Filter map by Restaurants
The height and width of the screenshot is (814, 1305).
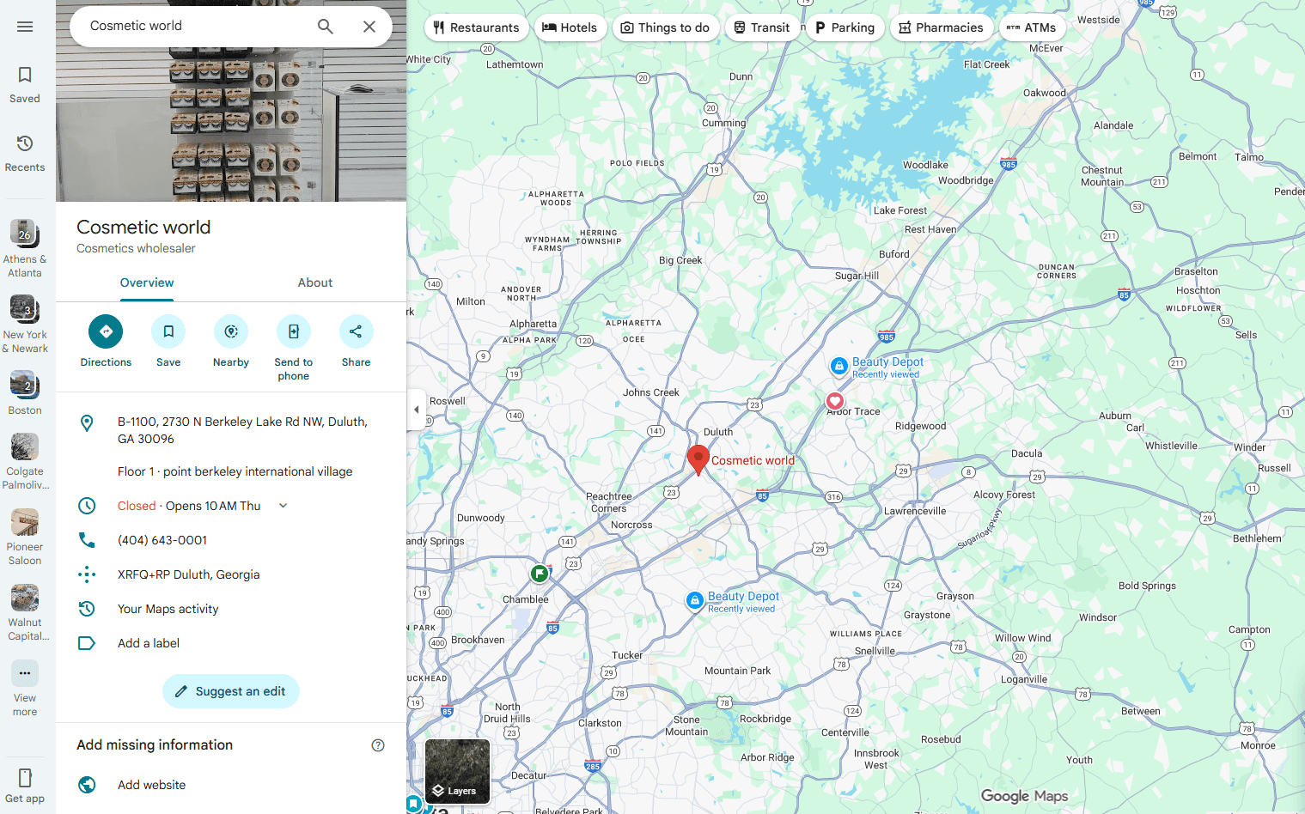coord(476,27)
